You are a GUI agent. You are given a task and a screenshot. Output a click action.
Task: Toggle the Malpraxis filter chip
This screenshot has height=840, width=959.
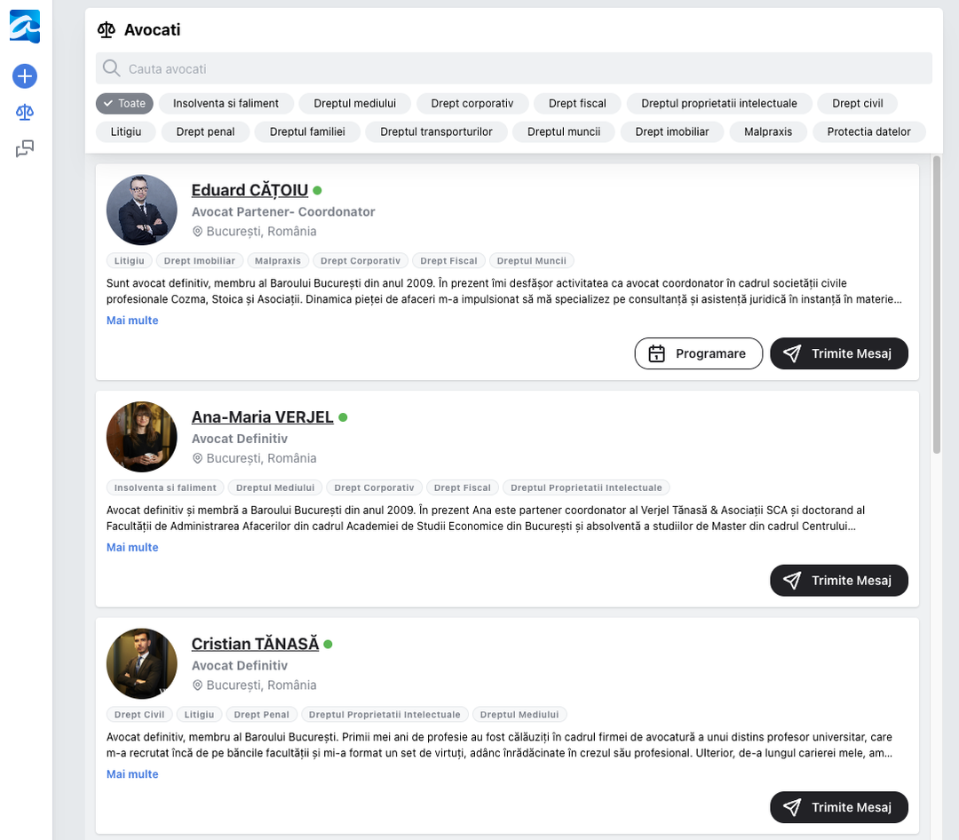click(768, 131)
